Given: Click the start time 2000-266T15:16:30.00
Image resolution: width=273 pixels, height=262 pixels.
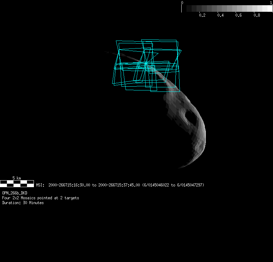Looking at the screenshot, I should click(69, 185).
